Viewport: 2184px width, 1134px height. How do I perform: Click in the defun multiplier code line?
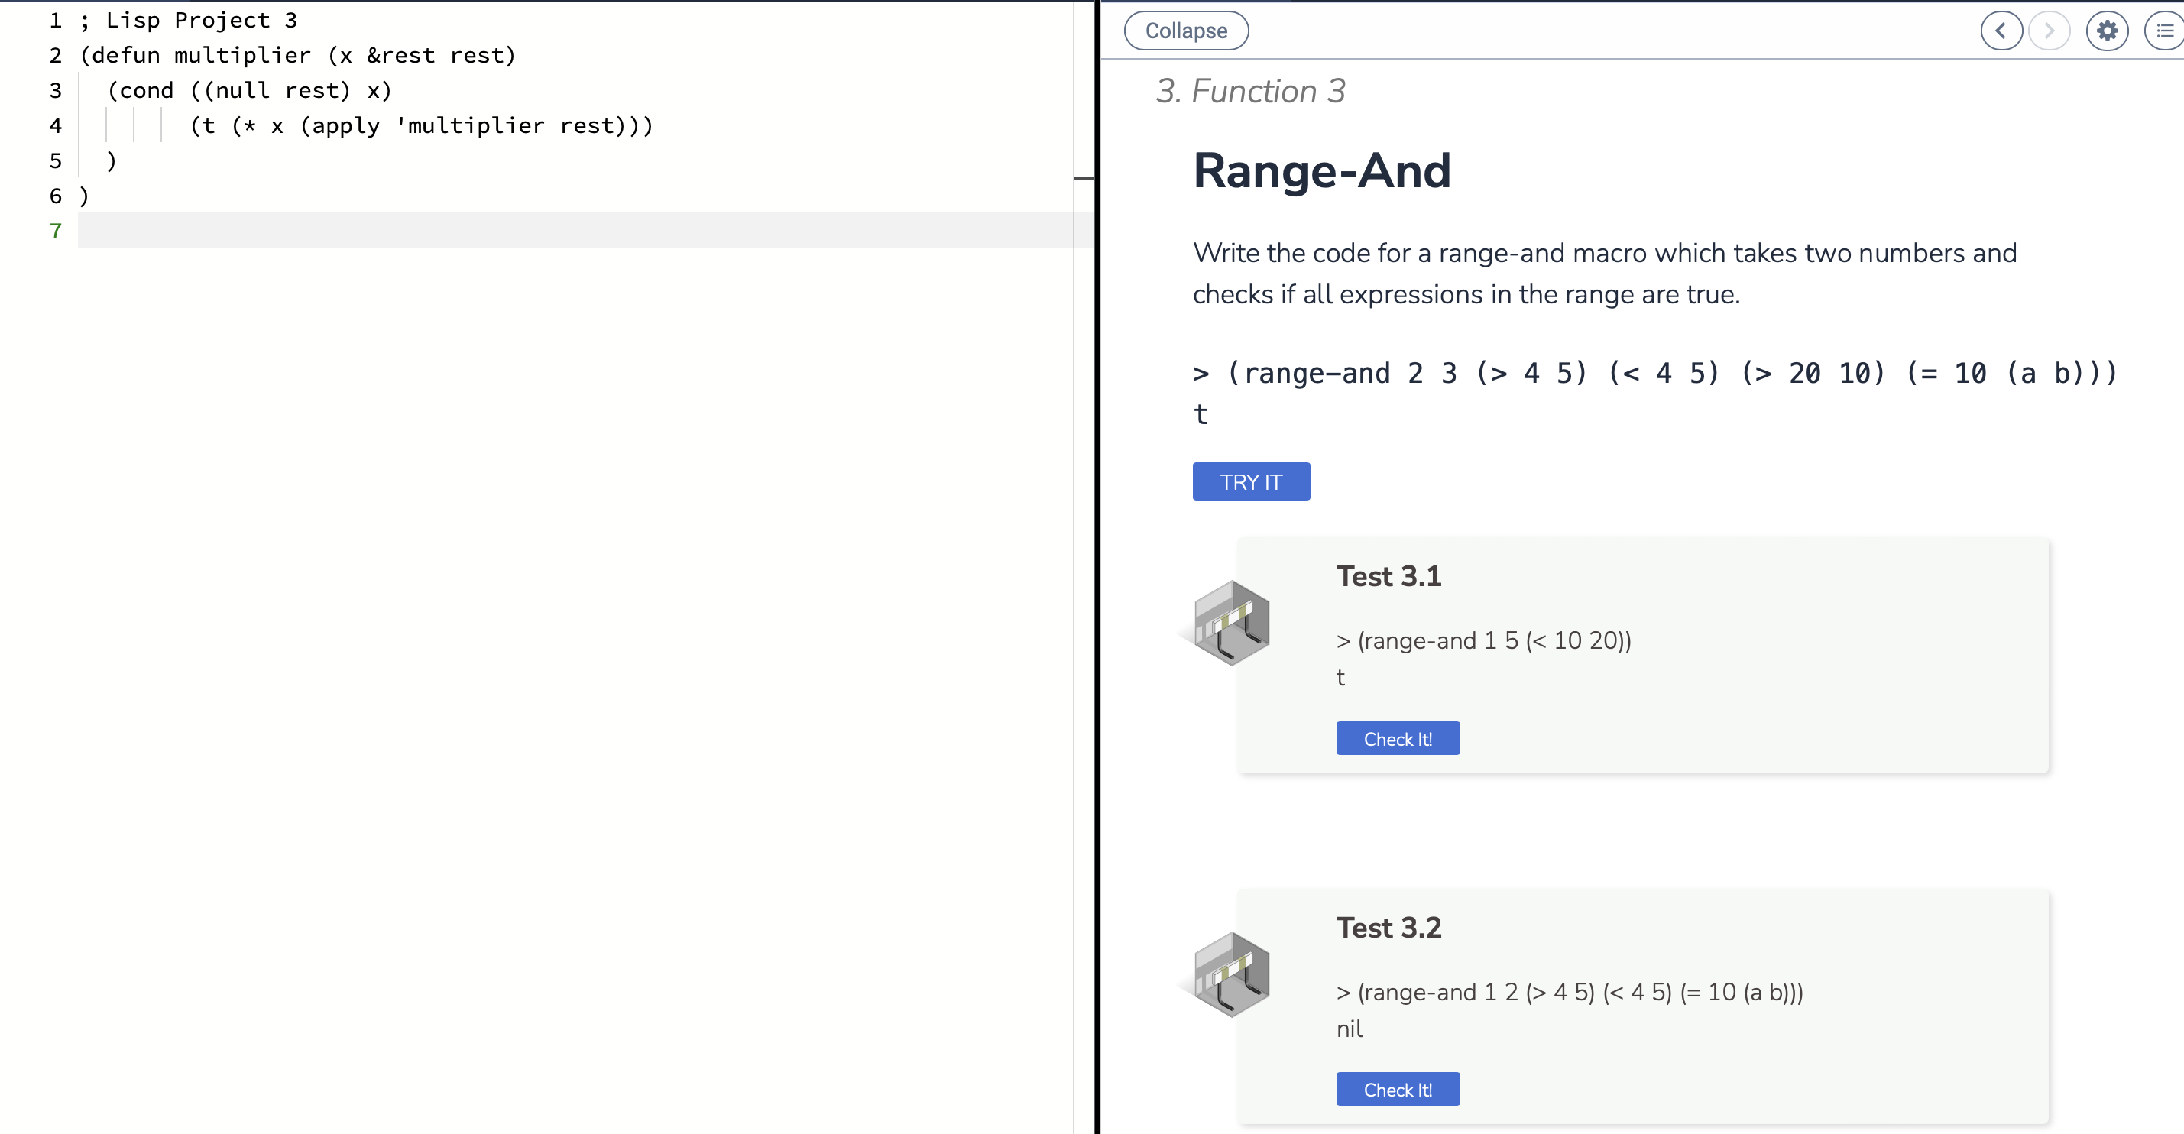[297, 55]
